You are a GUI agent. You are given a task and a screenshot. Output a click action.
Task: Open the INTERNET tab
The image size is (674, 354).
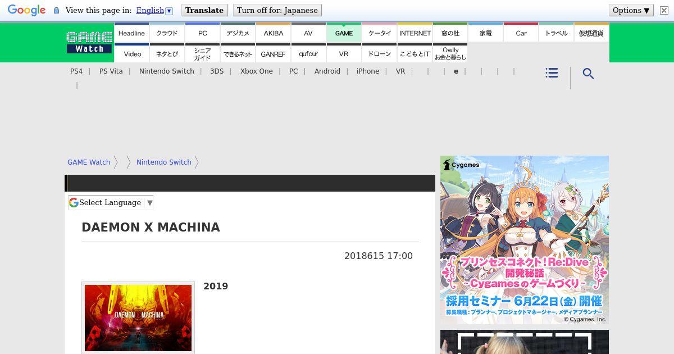[415, 33]
